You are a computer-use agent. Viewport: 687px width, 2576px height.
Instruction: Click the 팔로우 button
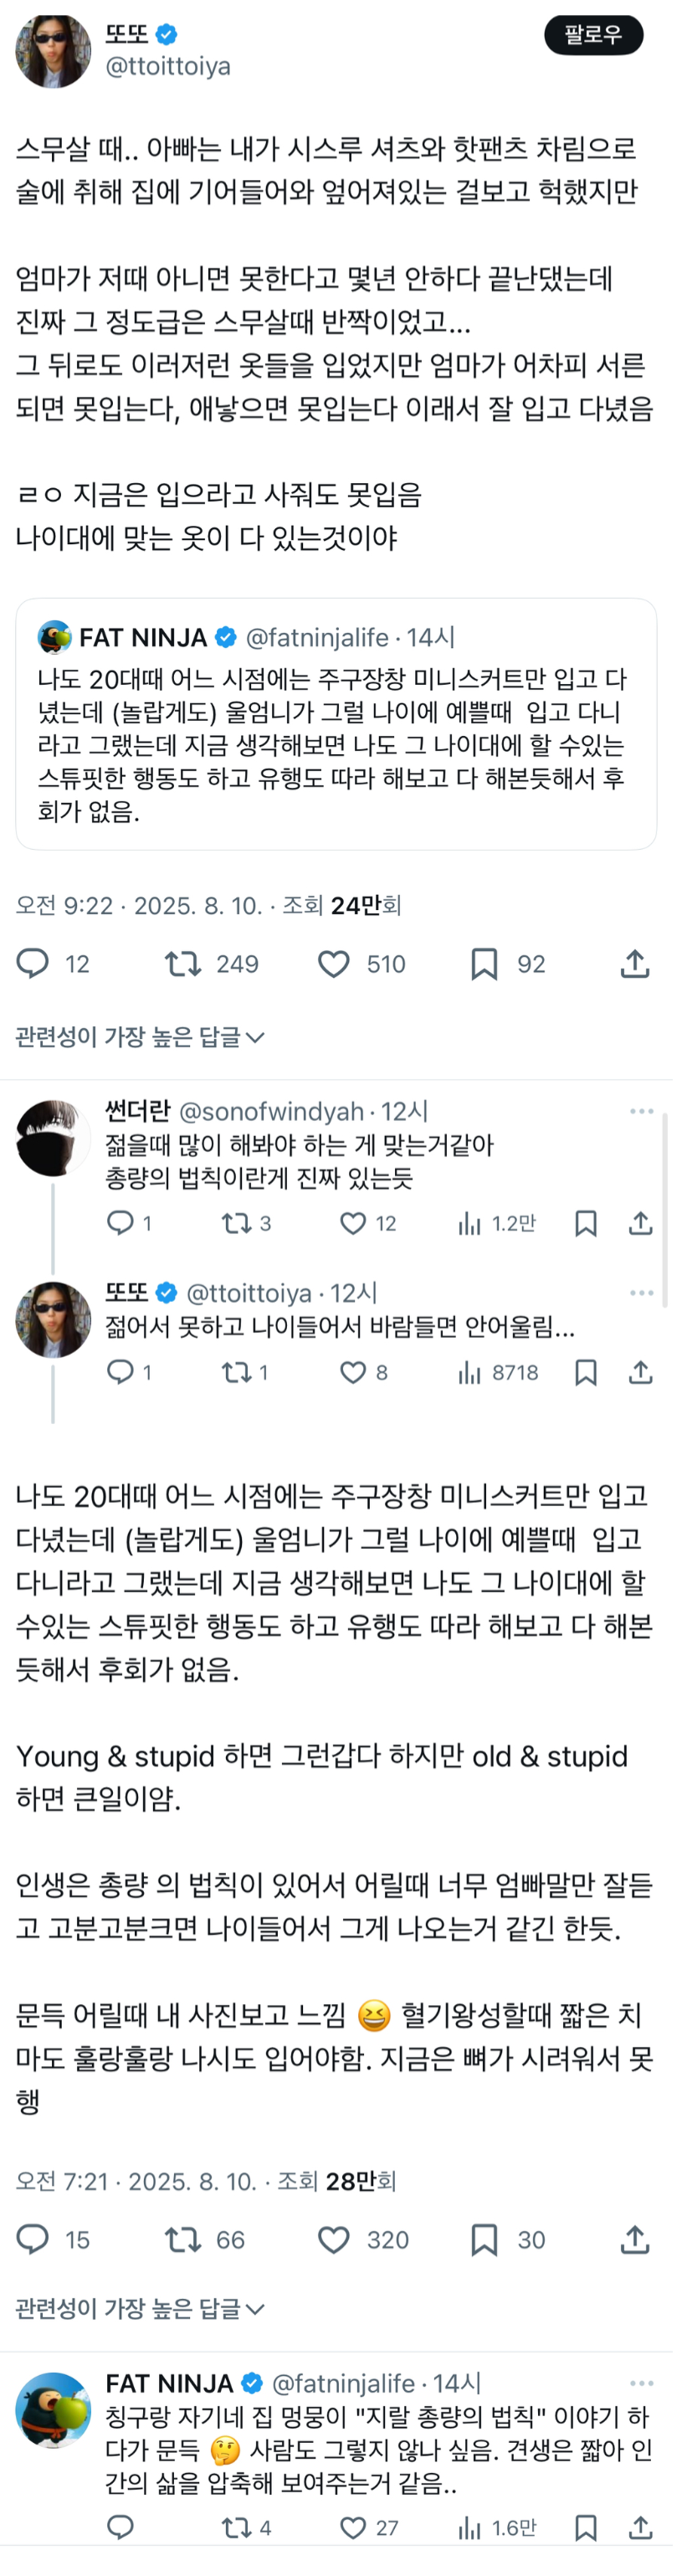[x=593, y=35]
